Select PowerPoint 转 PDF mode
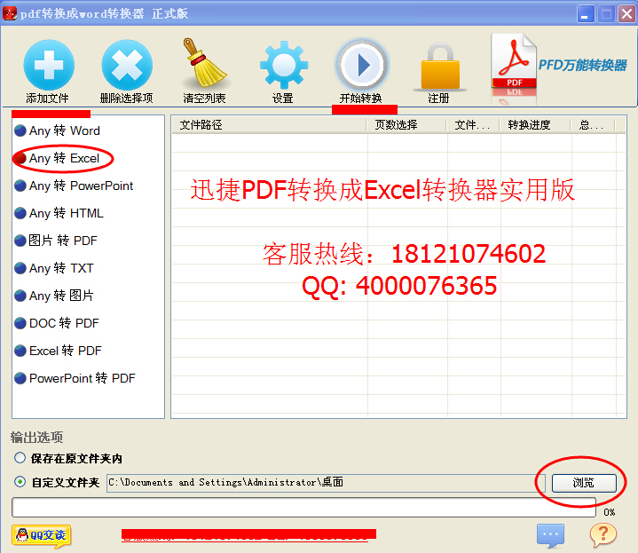 pyautogui.click(x=75, y=378)
